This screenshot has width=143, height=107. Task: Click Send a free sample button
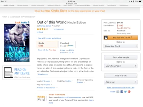click(x=121, y=57)
